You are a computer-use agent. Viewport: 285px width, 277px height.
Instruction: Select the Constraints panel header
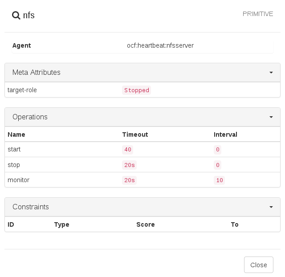click(31, 207)
